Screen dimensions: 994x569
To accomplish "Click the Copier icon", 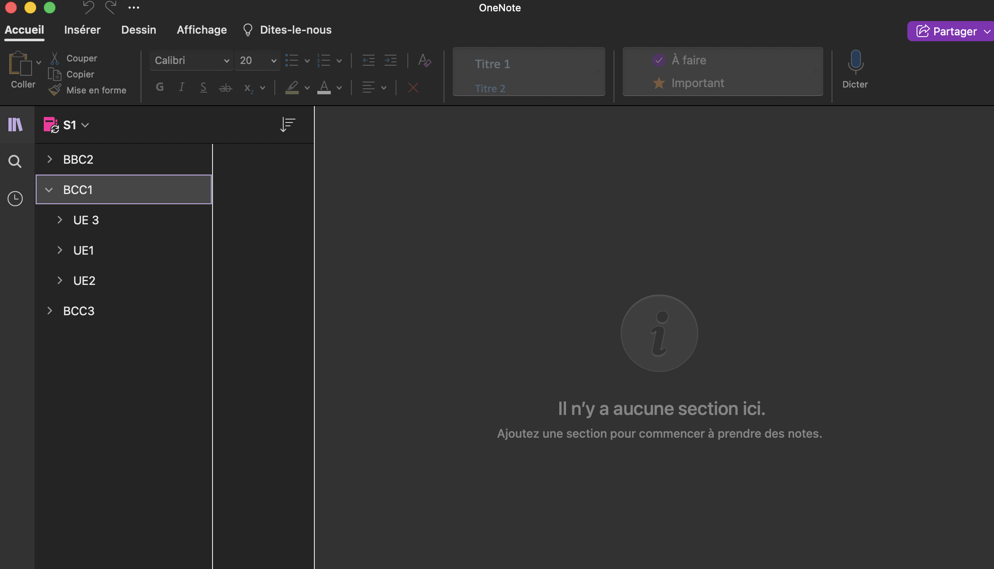I will pos(54,74).
